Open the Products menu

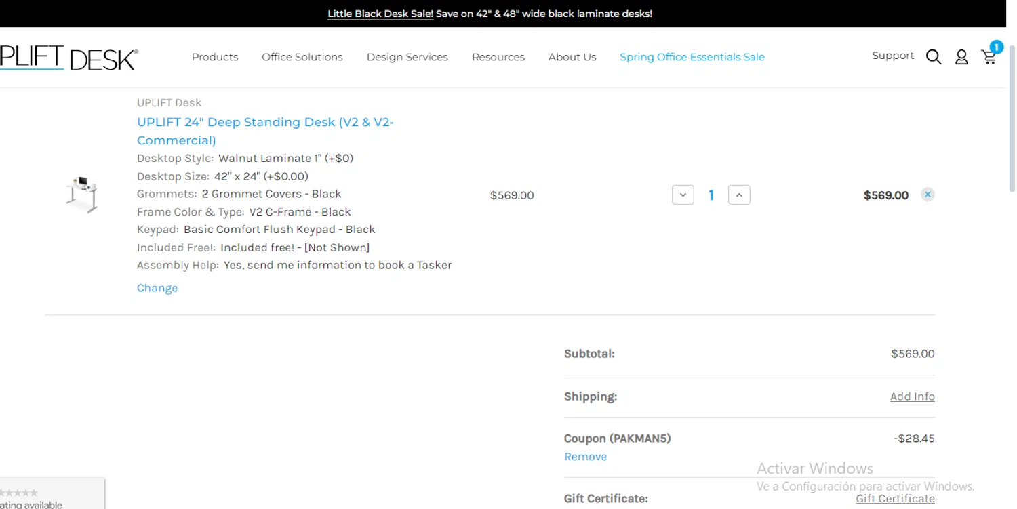tap(215, 57)
